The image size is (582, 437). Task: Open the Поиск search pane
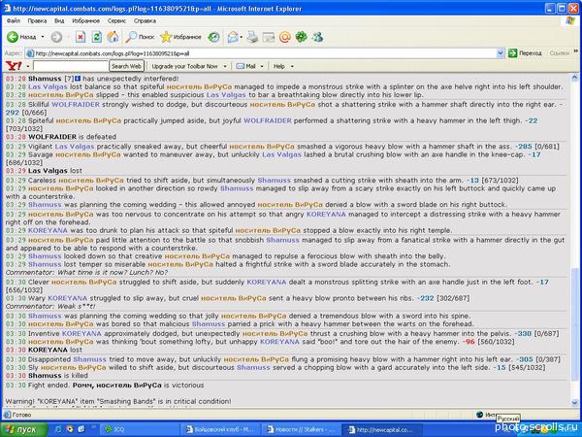coord(140,37)
